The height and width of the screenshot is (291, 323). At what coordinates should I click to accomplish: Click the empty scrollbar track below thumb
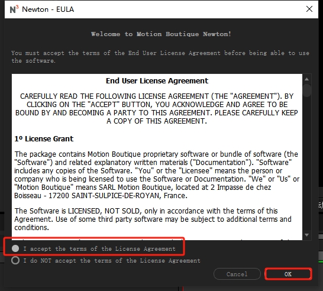point(307,164)
